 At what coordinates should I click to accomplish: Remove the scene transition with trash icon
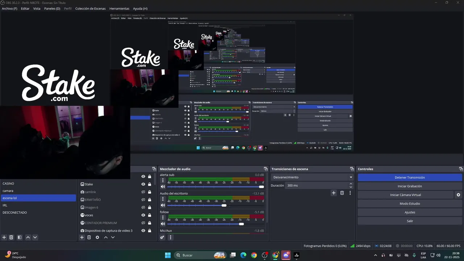[x=342, y=193]
